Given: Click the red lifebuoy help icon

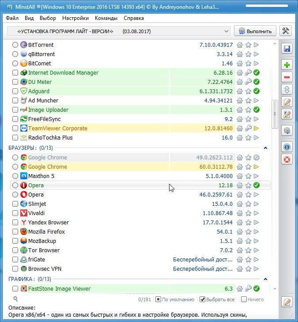Looking at the screenshot, I should point(287,159).
